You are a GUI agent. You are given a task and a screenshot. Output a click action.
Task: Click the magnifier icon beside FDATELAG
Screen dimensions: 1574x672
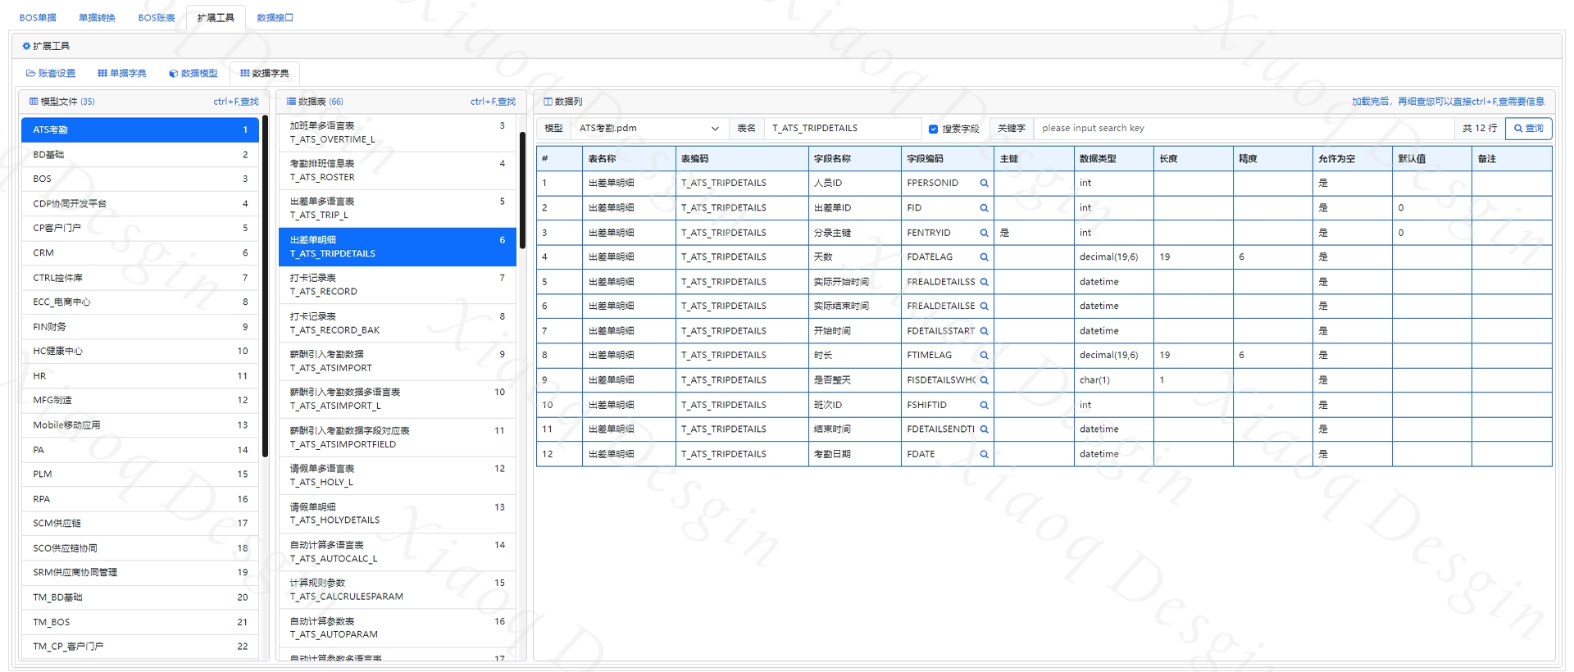point(984,257)
